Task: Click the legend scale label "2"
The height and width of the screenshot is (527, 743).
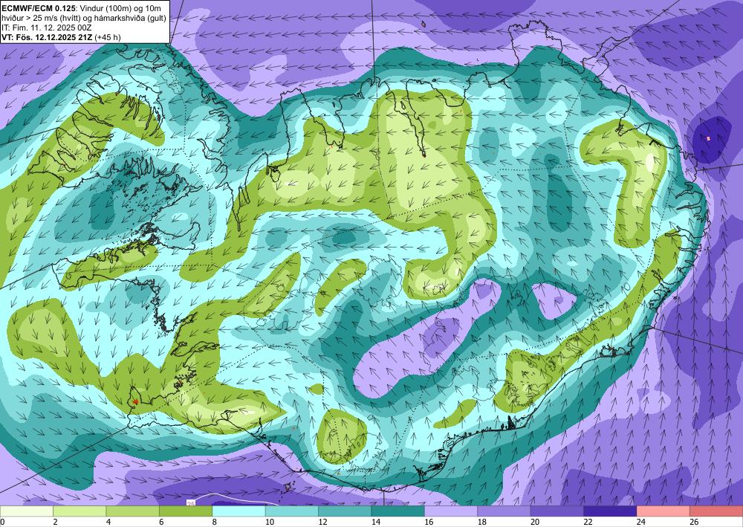Action: [56, 522]
